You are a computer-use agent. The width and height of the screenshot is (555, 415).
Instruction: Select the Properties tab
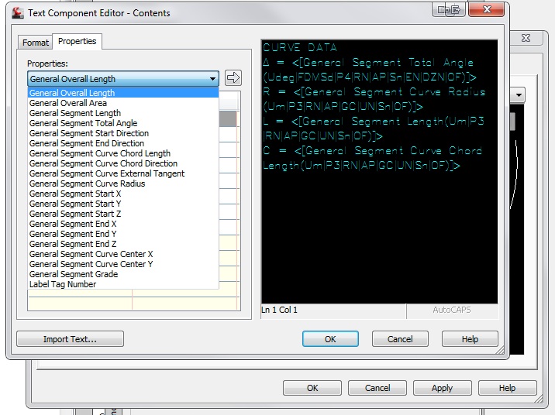[78, 41]
